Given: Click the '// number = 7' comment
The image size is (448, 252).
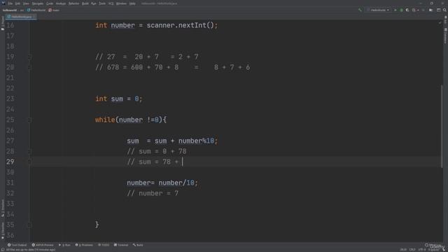Looking at the screenshot, I should tap(153, 193).
